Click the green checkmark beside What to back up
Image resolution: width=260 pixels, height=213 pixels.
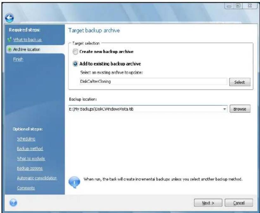coord(10,40)
